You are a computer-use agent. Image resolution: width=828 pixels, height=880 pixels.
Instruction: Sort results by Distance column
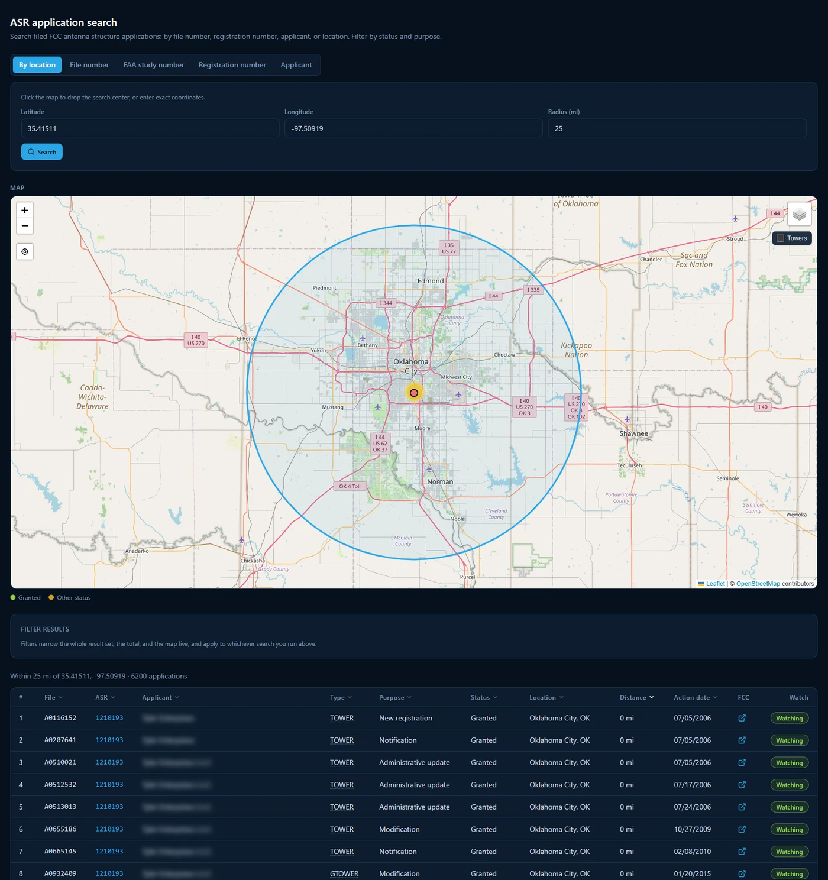click(637, 698)
